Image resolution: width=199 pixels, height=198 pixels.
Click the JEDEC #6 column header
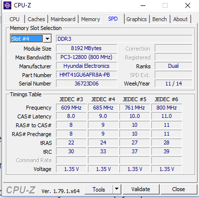click(167, 99)
